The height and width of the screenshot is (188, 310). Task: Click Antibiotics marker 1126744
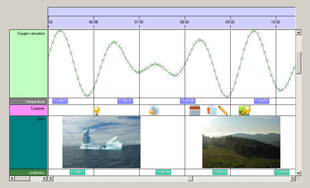[x=163, y=172]
